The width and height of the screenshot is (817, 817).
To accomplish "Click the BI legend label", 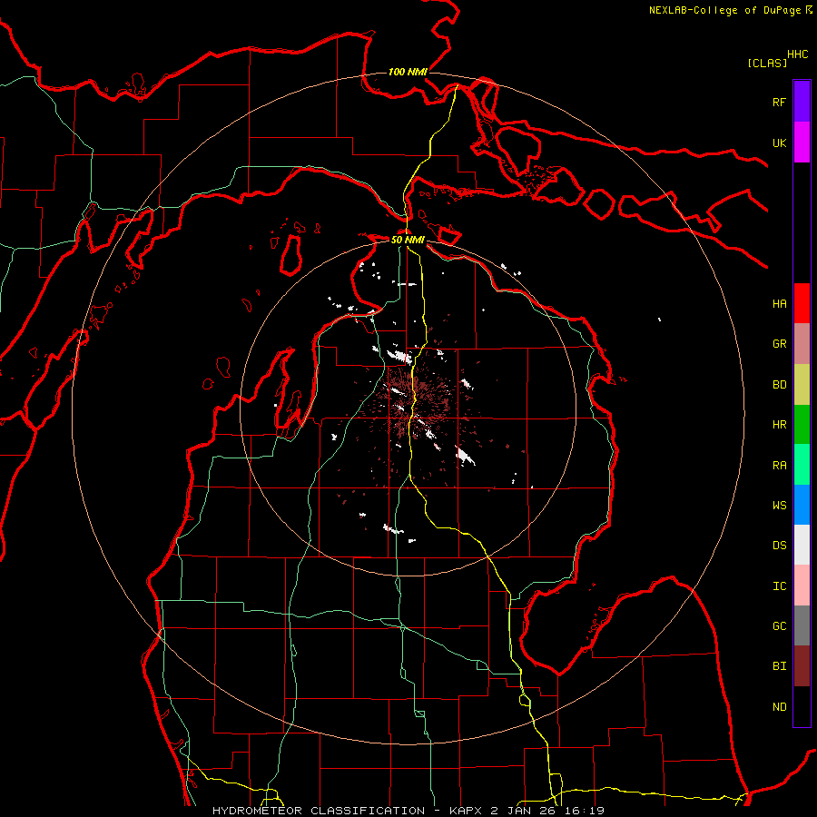I will 779,666.
